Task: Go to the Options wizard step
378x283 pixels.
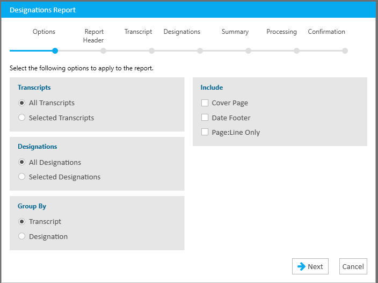Action: pyautogui.click(x=44, y=32)
